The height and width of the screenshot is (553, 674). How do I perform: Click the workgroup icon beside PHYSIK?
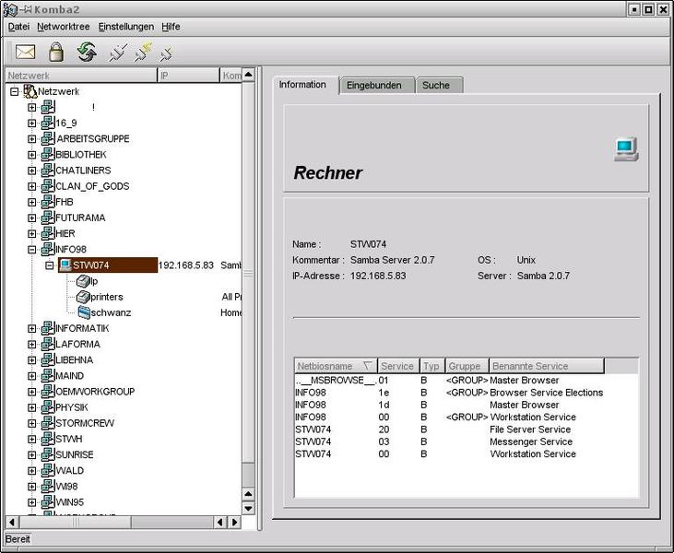pos(48,406)
